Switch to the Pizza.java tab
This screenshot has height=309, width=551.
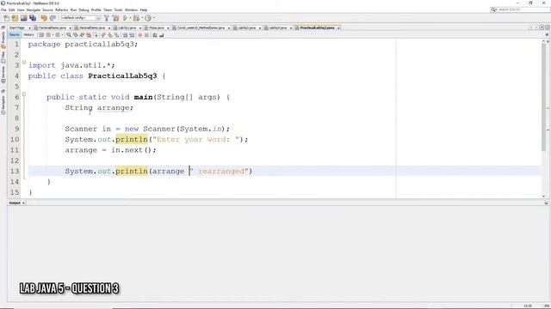point(157,27)
